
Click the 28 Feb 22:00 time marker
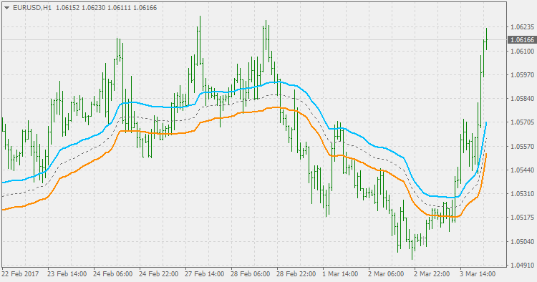tap(296, 274)
